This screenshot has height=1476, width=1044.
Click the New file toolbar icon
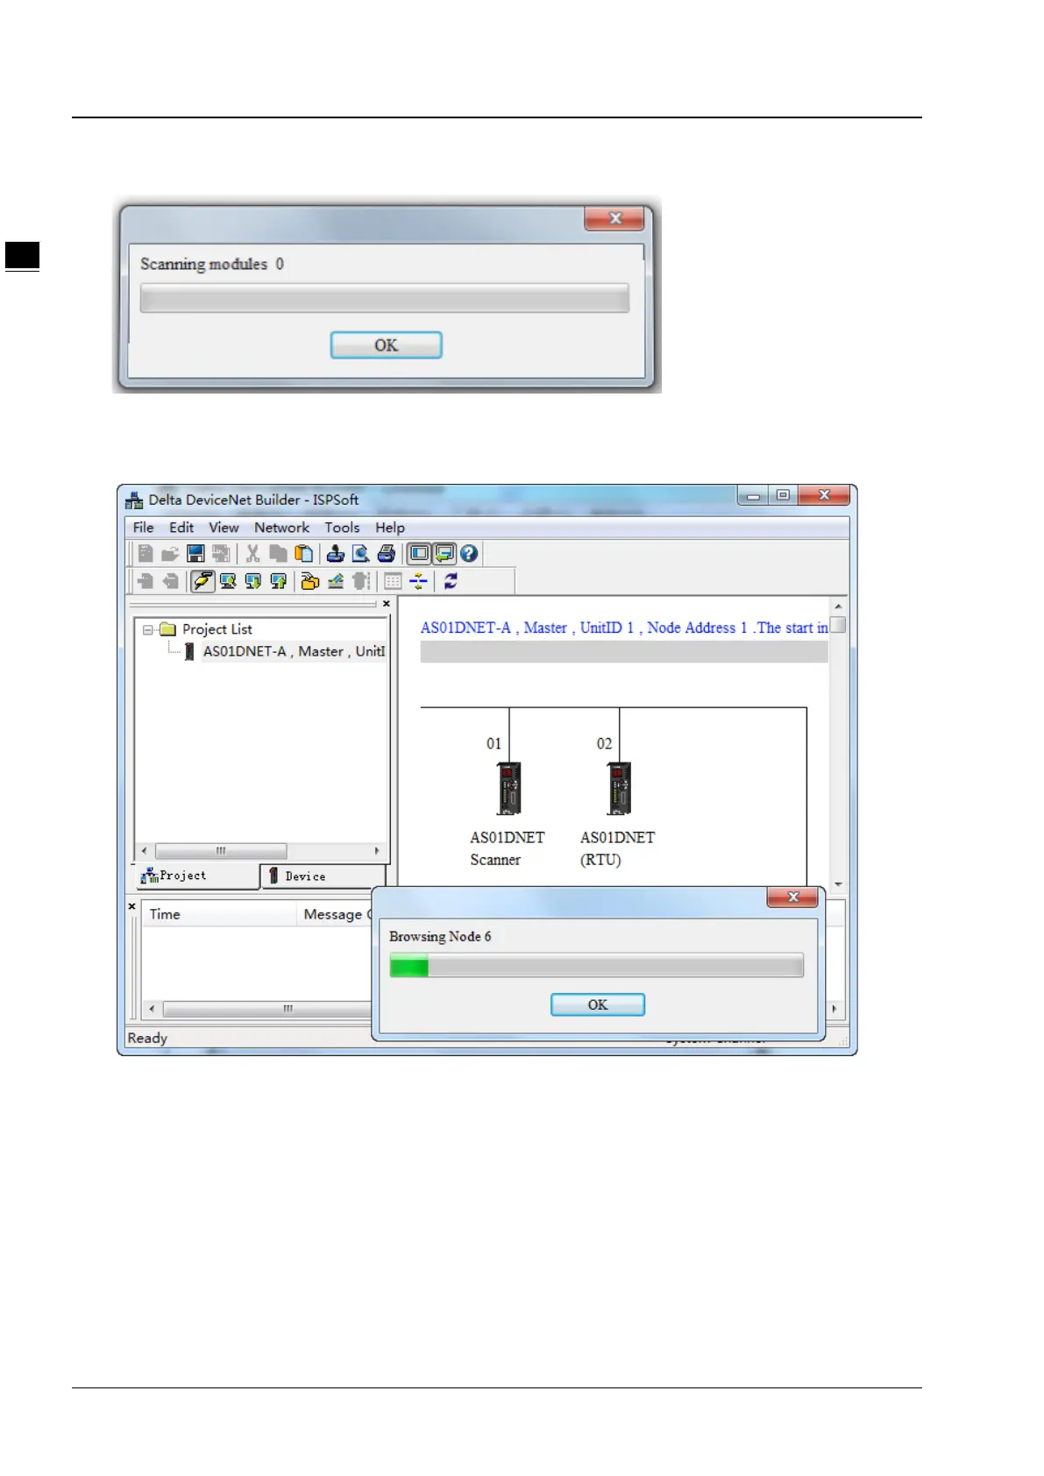click(x=146, y=553)
